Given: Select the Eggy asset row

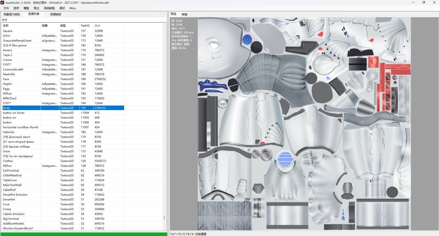Looking at the screenshot, I should 63,89.
